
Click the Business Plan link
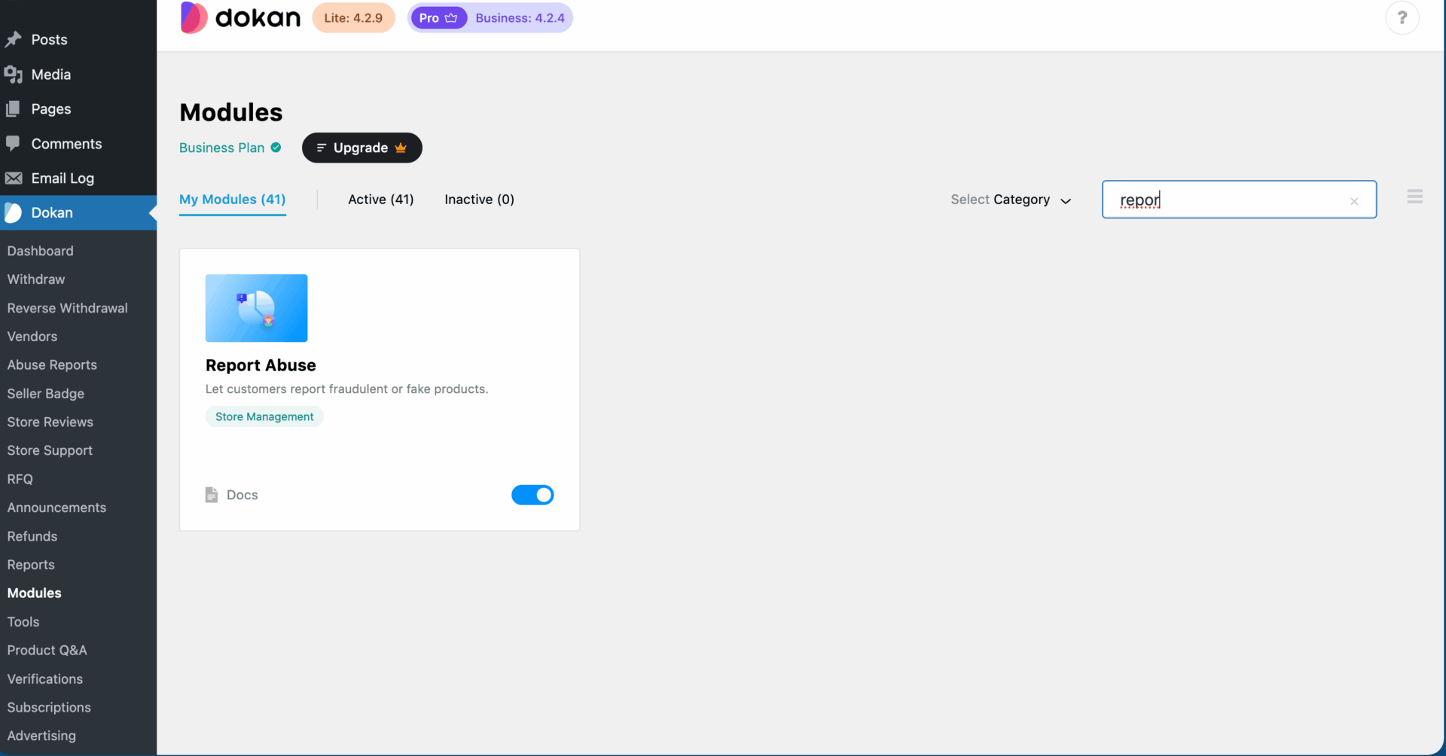221,148
